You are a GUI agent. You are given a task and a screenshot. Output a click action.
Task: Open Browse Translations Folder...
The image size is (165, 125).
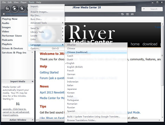pos(96,120)
